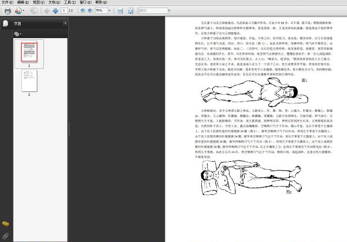Print the document with the printer icon

pyautogui.click(x=8, y=10)
